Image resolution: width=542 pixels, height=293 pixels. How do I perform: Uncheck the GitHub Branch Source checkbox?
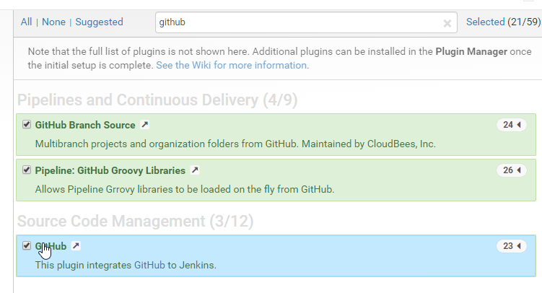tap(27, 124)
